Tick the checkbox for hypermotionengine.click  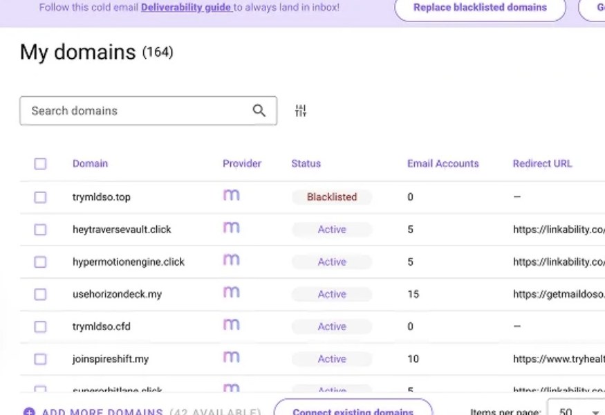(x=40, y=262)
